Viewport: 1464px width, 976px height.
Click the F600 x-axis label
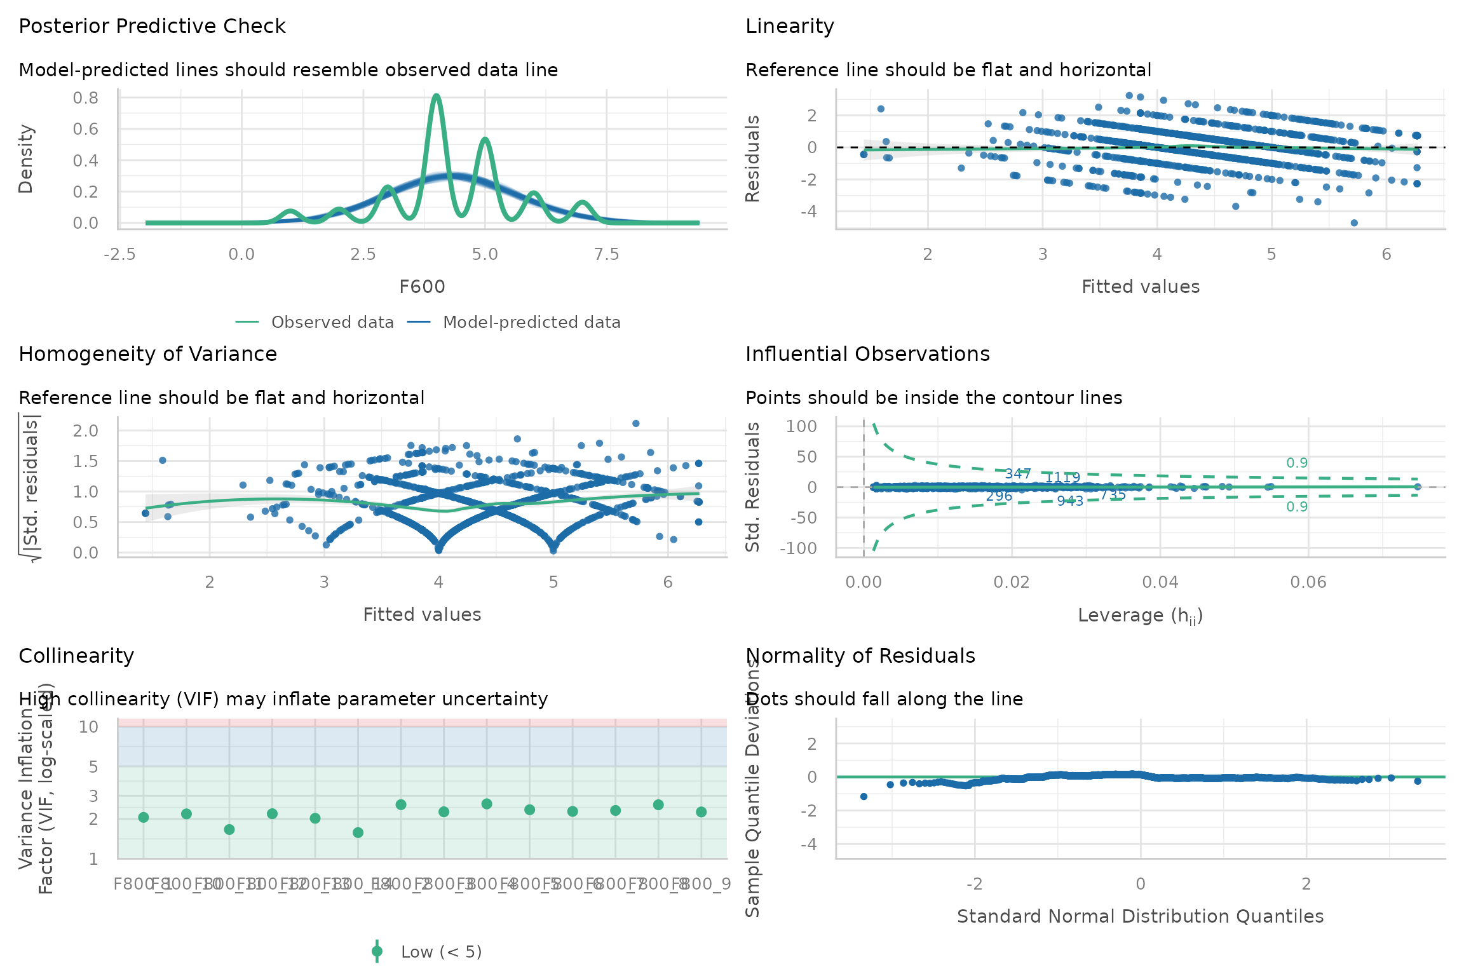[x=422, y=287]
